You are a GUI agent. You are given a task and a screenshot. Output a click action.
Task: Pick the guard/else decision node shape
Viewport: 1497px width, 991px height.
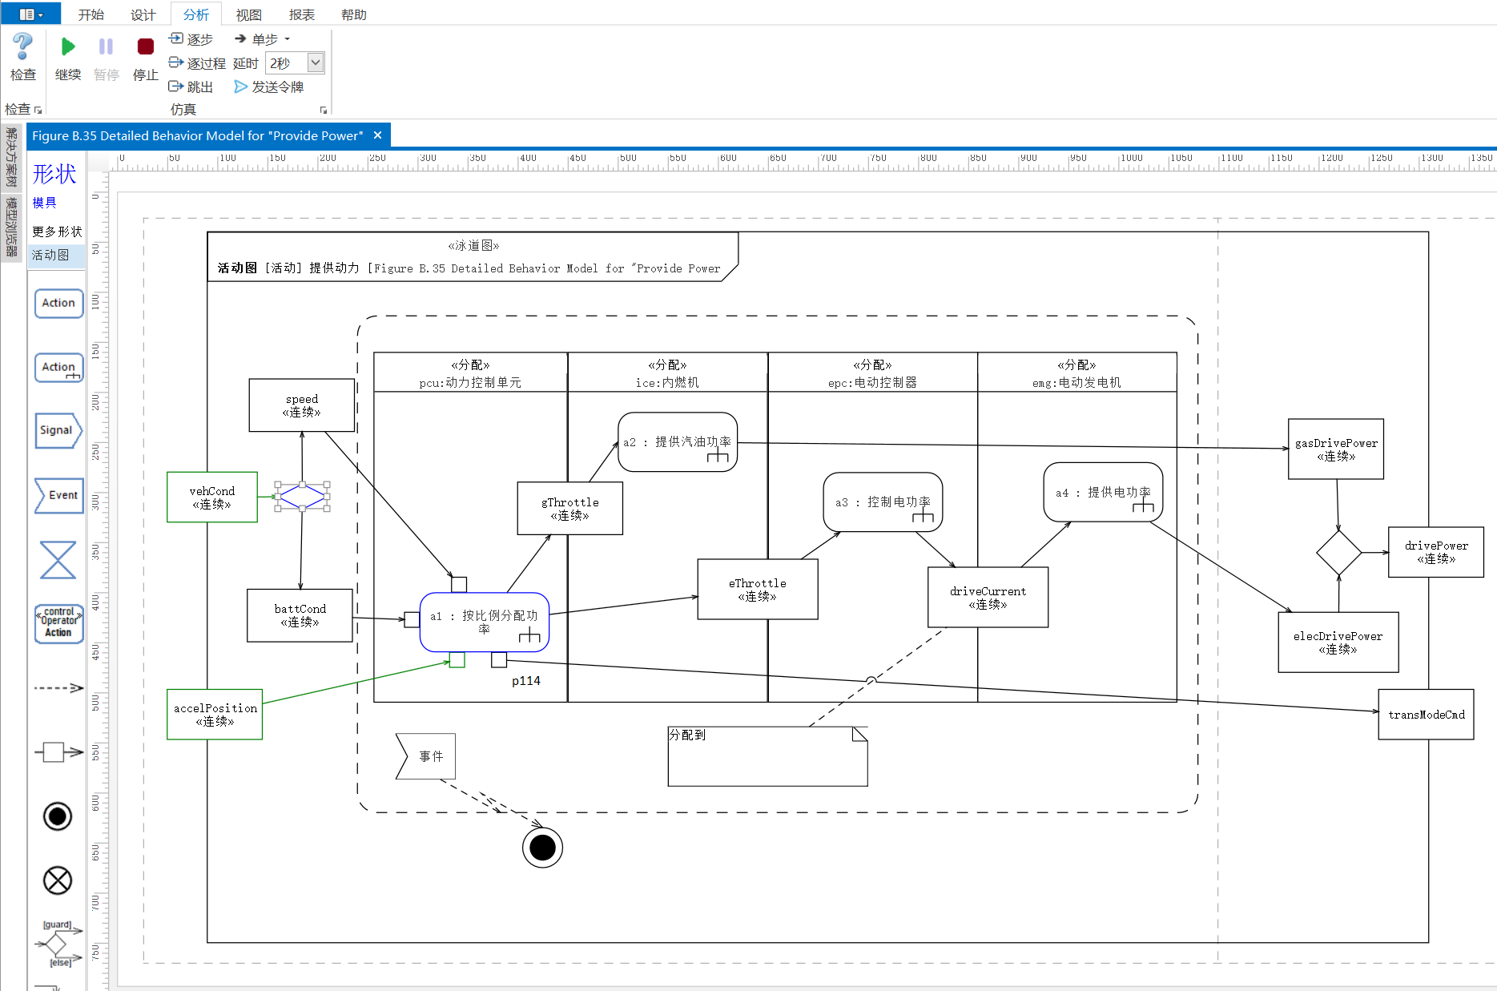coord(58,944)
